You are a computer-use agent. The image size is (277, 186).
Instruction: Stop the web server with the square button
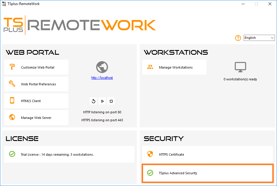[111, 101]
